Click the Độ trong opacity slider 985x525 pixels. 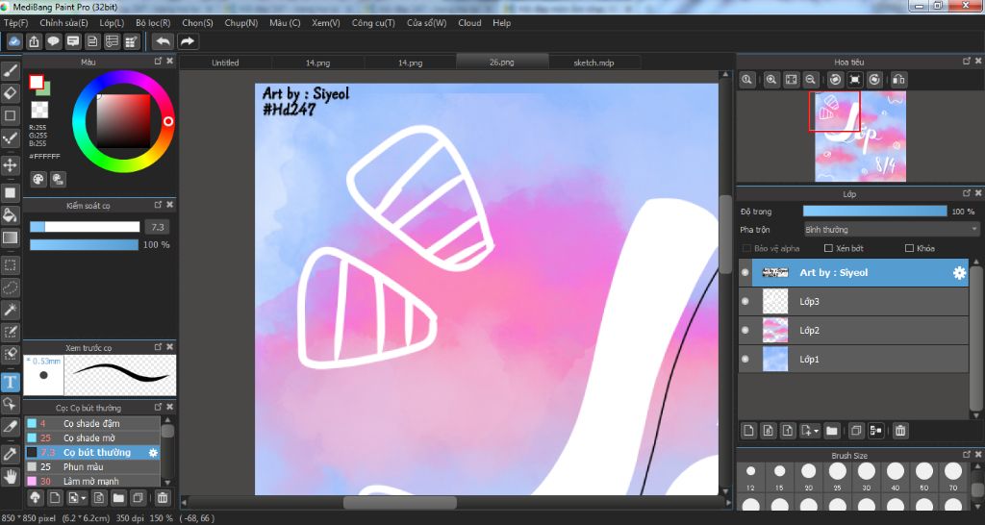coord(874,212)
